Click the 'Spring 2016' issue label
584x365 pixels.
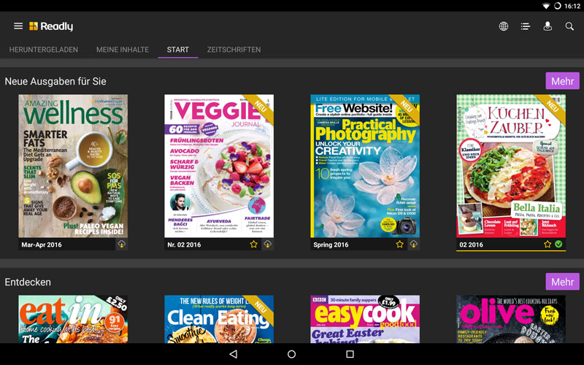(331, 245)
